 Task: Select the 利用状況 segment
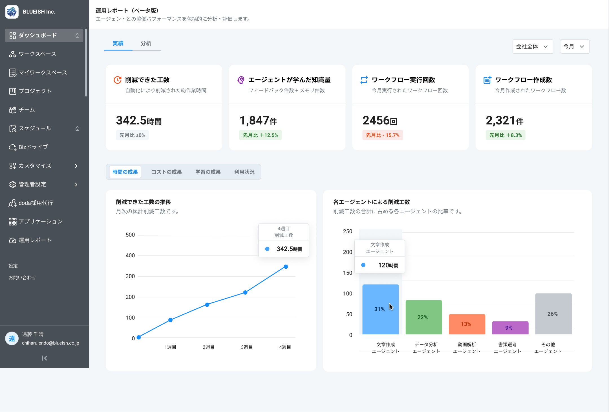click(244, 172)
